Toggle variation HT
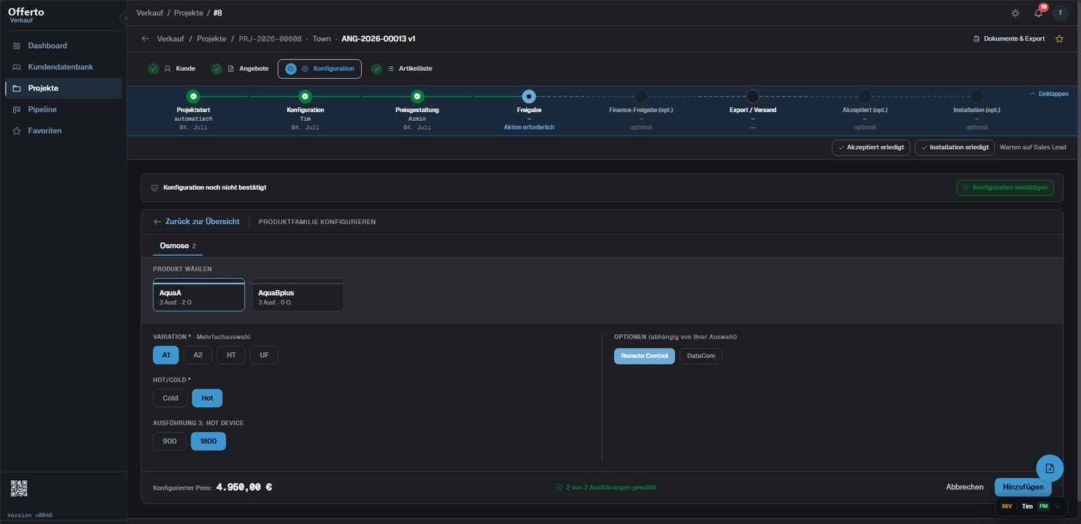Screen dimensions: 1081x524 pyautogui.click(x=231, y=355)
